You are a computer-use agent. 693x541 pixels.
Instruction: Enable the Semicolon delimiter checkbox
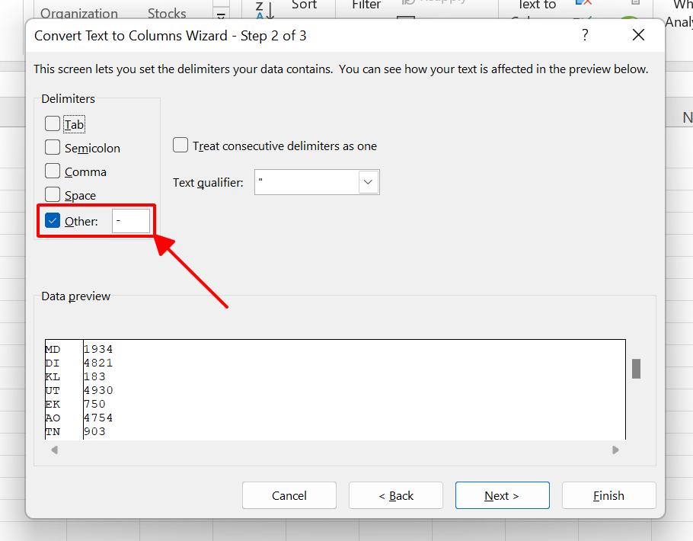pos(52,147)
